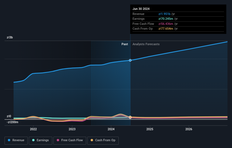Click the blue Revenue legend dot

9,140
